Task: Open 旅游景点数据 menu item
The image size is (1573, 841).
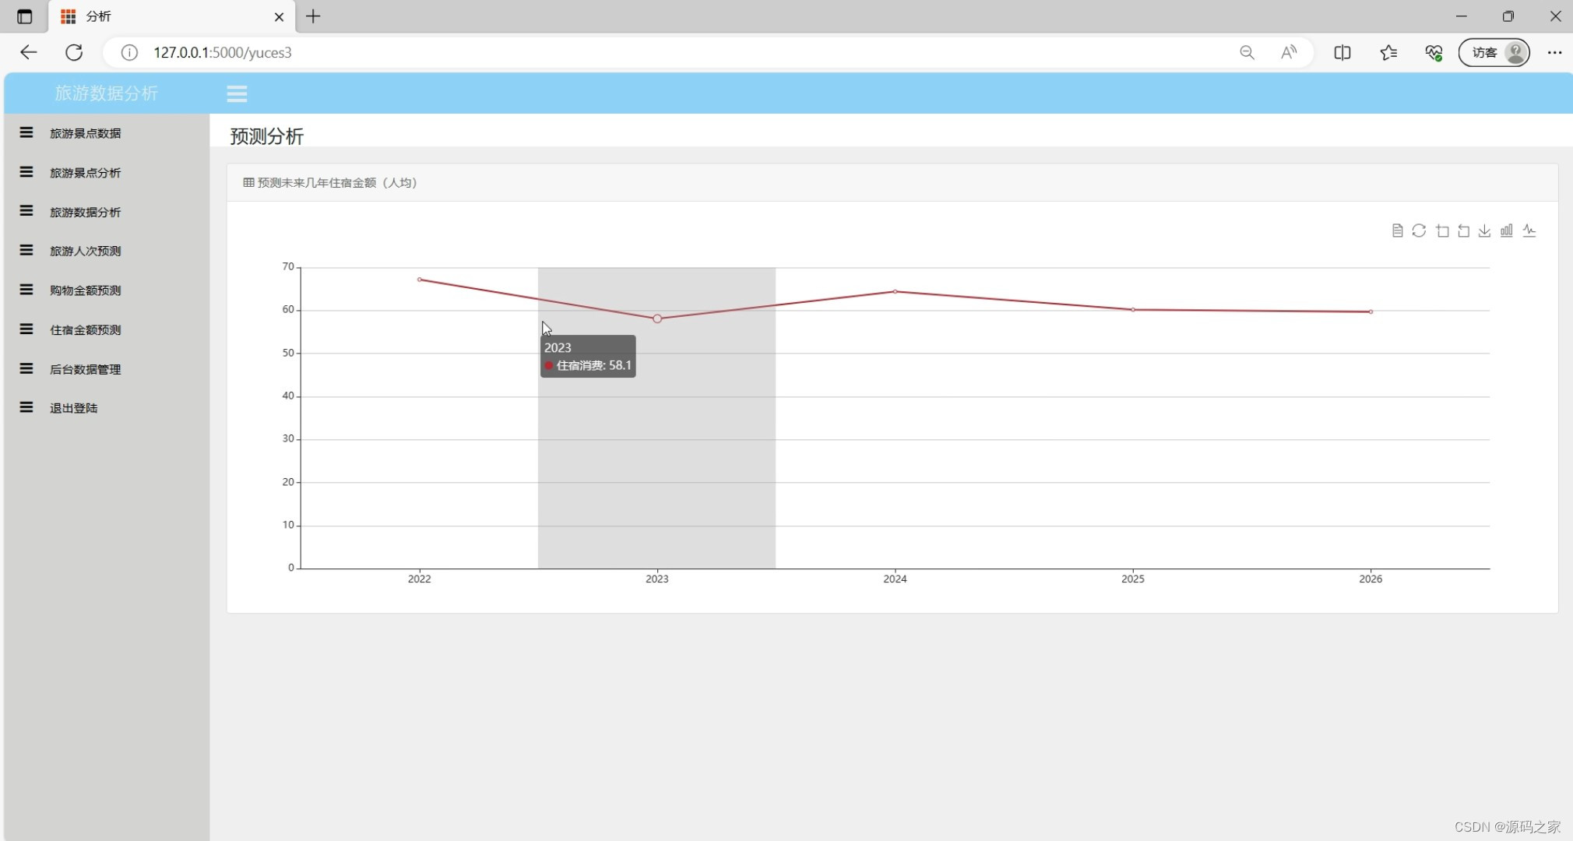Action: click(x=85, y=133)
